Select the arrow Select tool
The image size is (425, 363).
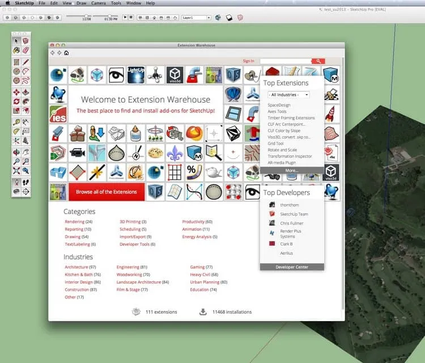(16, 41)
